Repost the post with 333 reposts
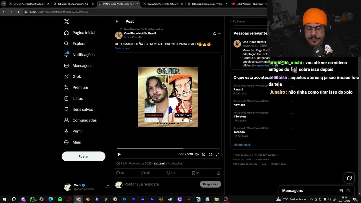 point(146,173)
